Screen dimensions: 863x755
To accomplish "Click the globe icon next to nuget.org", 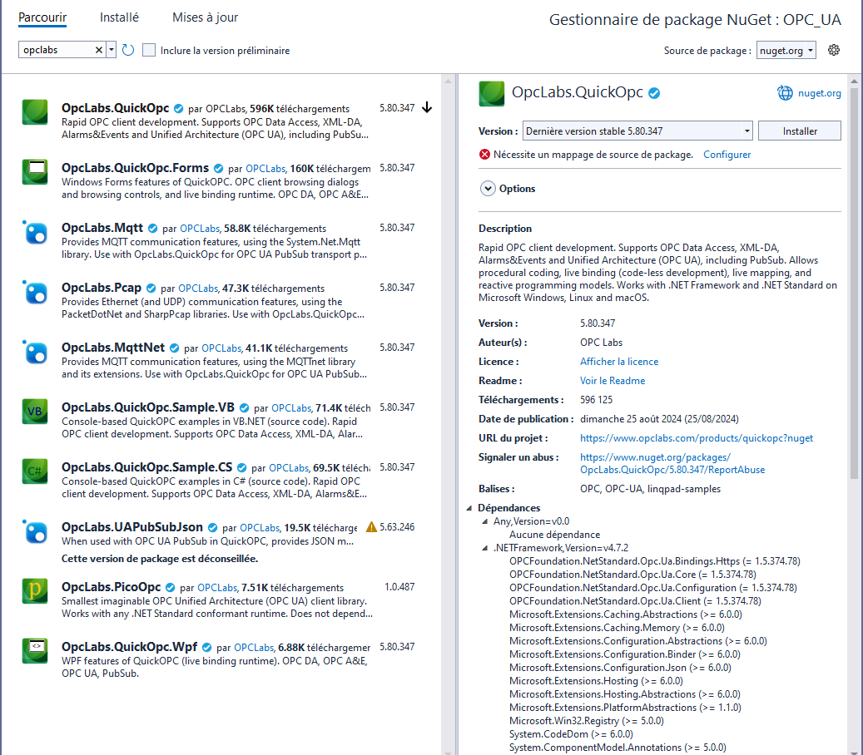I will [x=785, y=93].
